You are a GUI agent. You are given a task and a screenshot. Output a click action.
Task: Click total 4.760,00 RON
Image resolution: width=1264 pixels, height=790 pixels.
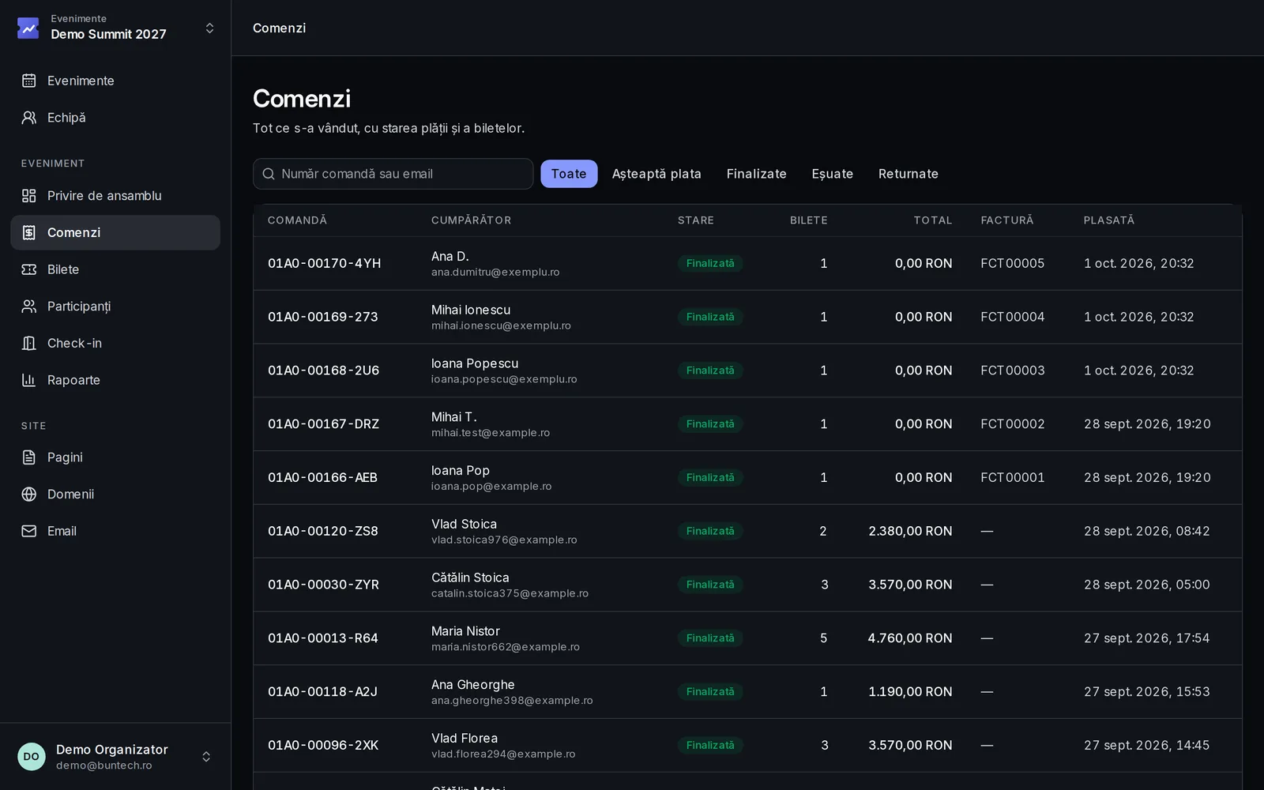910,638
